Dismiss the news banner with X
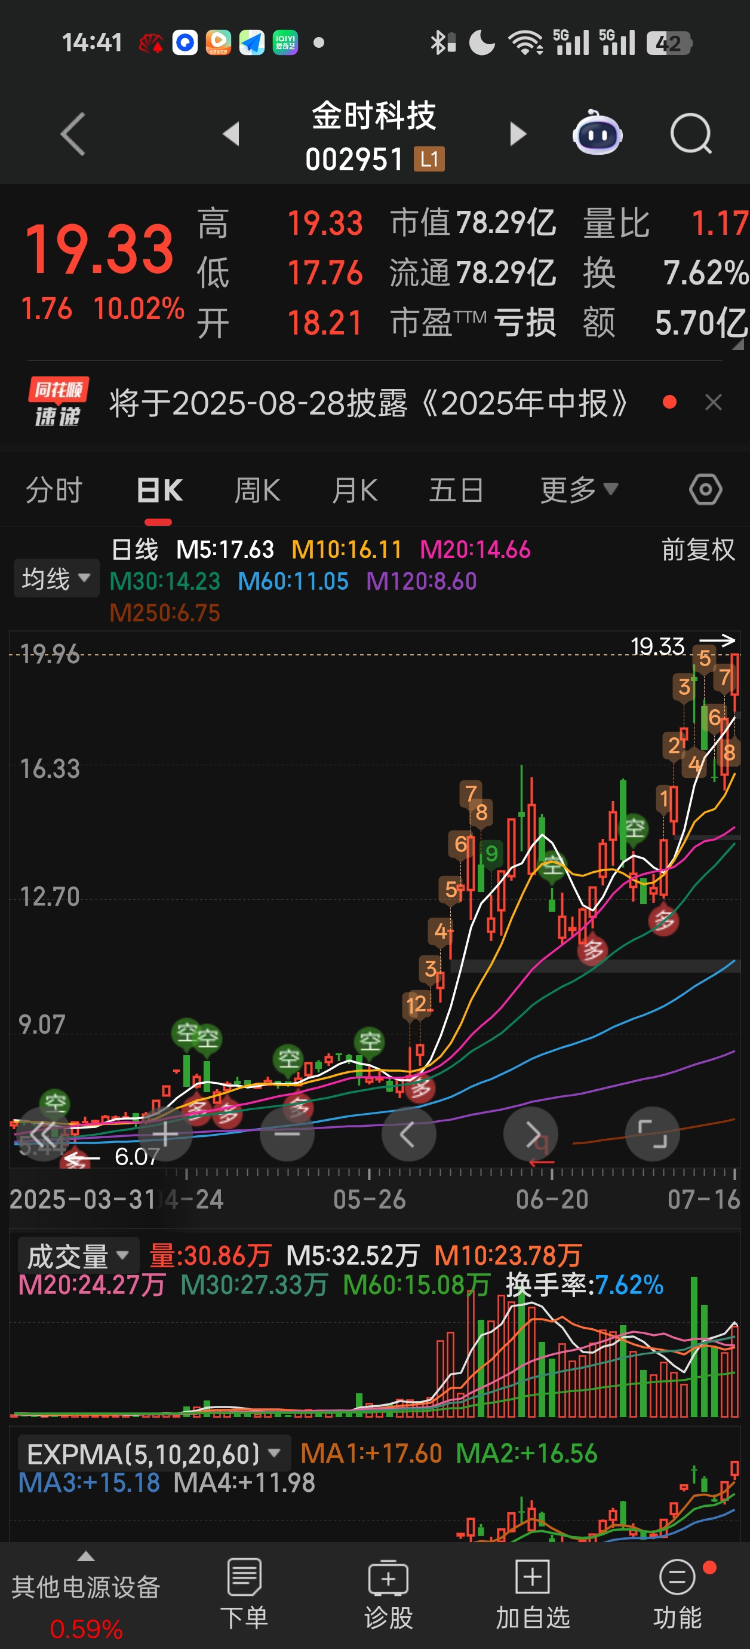 [714, 402]
